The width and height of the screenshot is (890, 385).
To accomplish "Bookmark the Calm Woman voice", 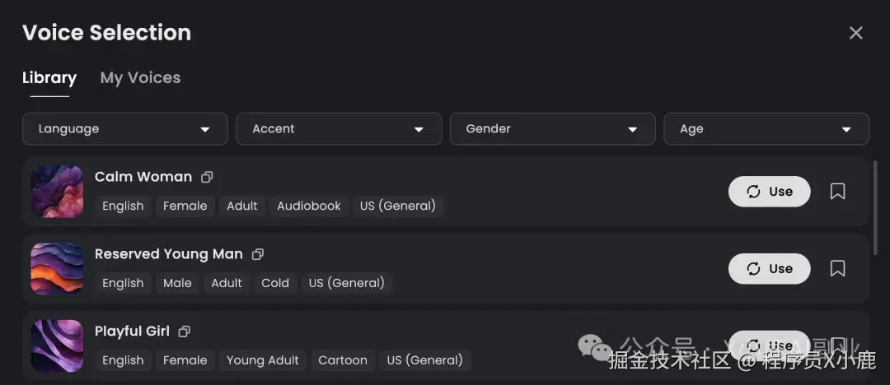I will [x=837, y=192].
